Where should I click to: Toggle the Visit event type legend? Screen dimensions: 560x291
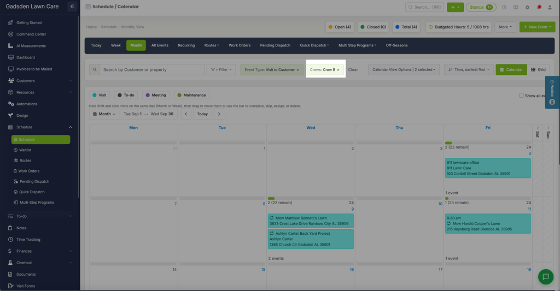tap(100, 95)
